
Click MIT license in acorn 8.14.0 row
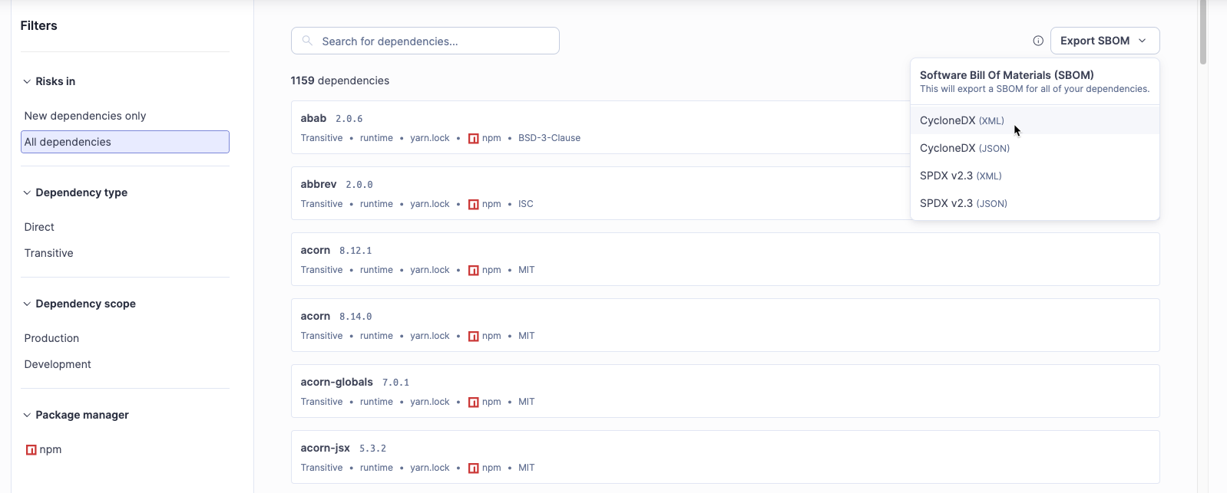point(527,336)
